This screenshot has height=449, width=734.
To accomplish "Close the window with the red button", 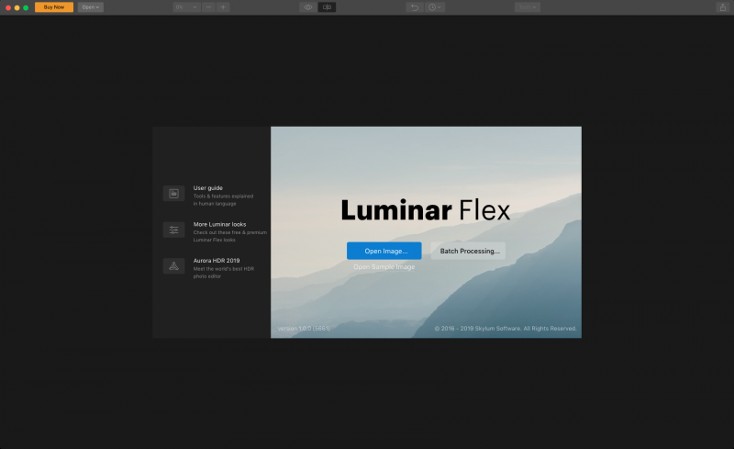I will coord(8,7).
